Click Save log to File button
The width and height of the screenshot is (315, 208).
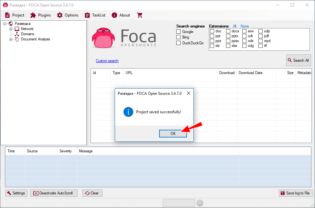coord(296,193)
